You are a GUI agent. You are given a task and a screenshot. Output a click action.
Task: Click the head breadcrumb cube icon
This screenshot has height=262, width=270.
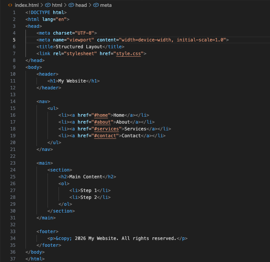point(71,5)
